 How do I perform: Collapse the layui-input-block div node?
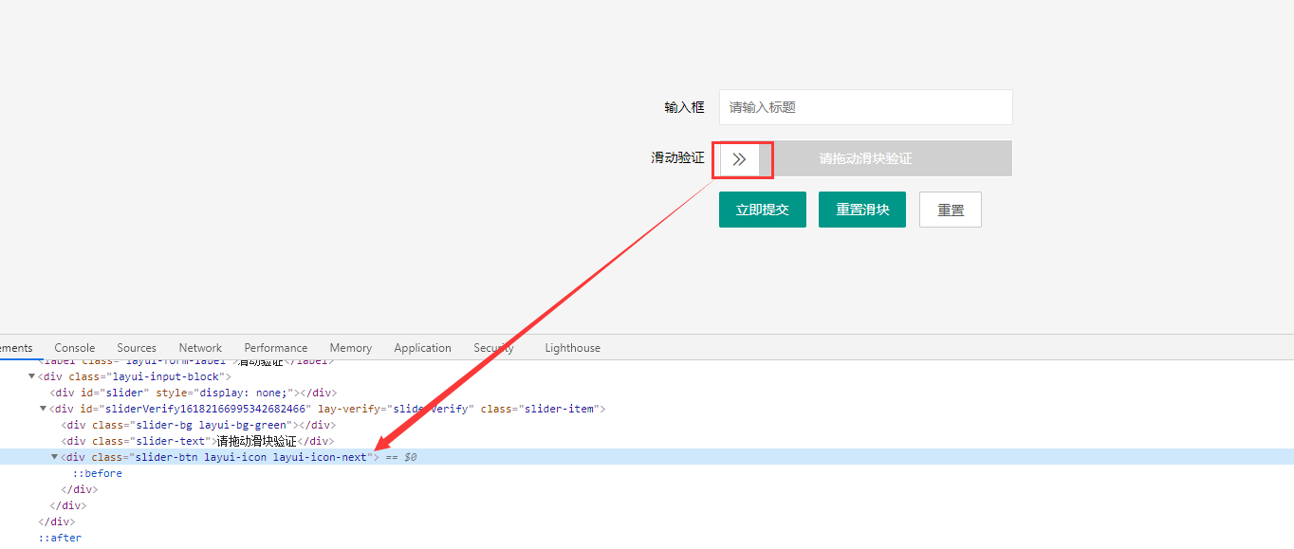pos(31,376)
